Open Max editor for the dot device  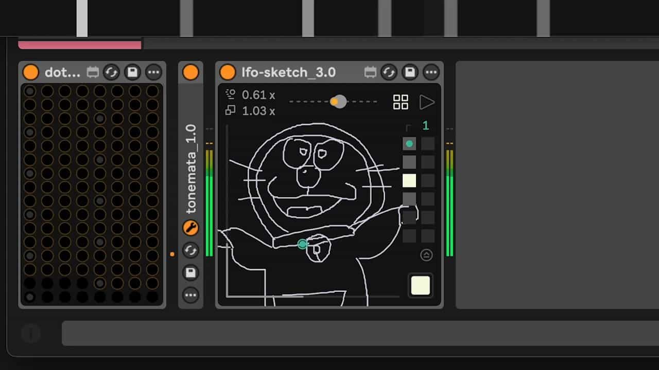pyautogui.click(x=93, y=72)
